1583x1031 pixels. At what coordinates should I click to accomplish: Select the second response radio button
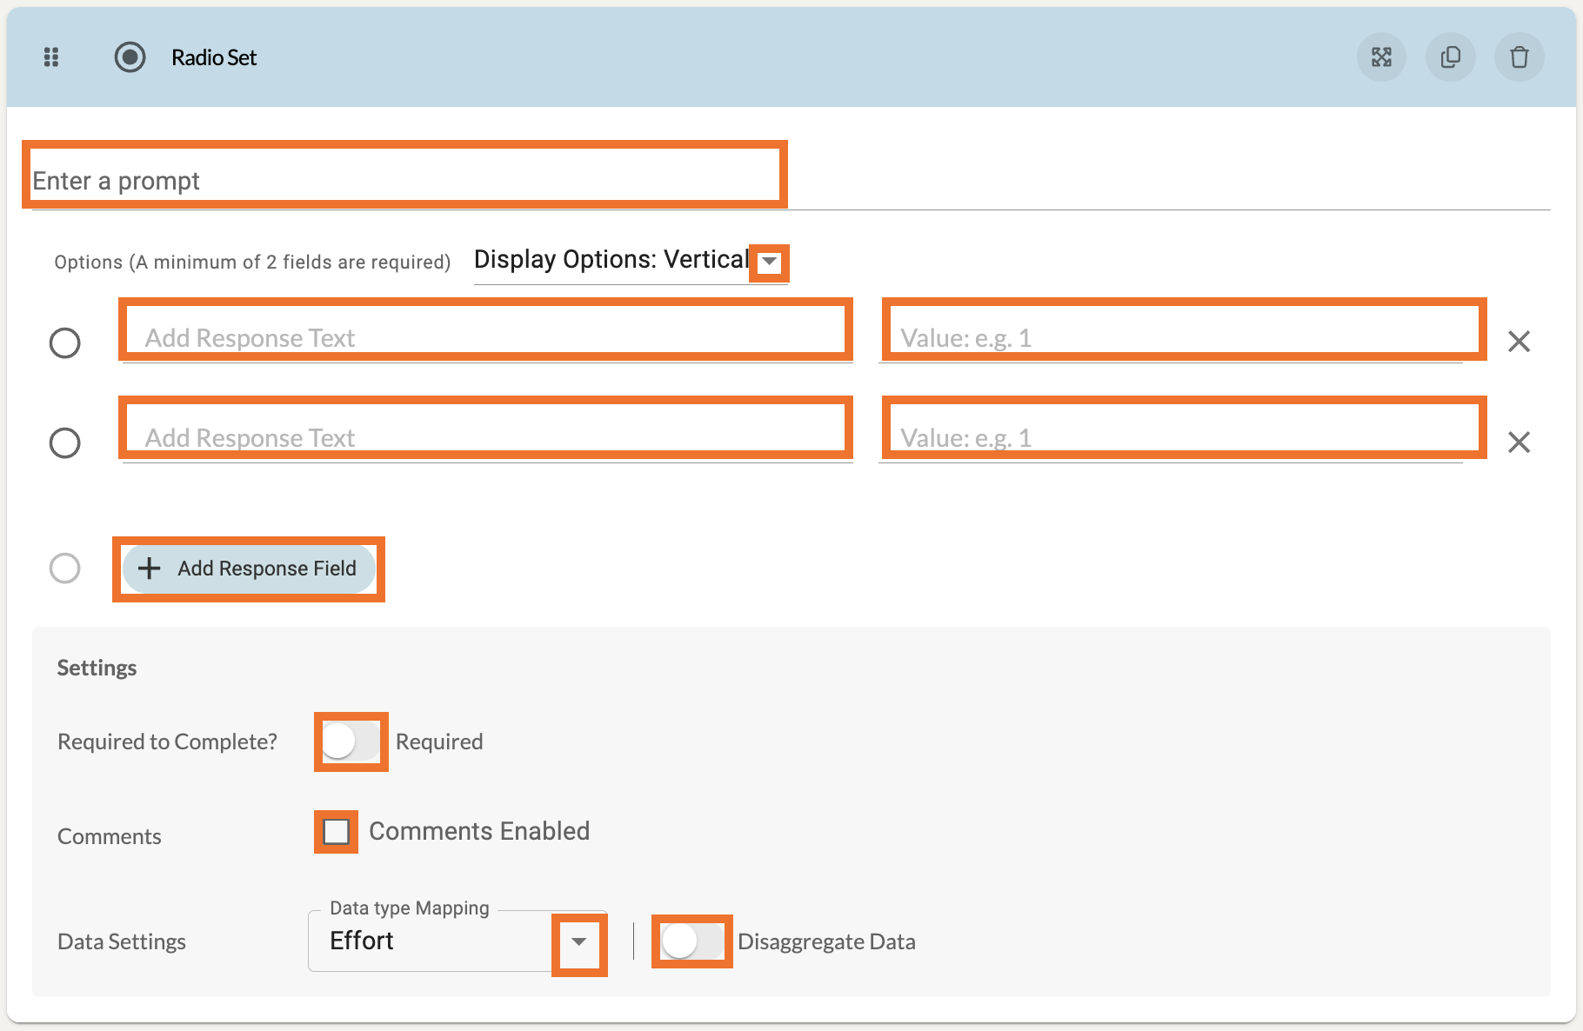pos(65,443)
